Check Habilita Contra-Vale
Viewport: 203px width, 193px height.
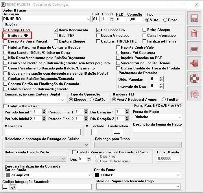click(118, 47)
